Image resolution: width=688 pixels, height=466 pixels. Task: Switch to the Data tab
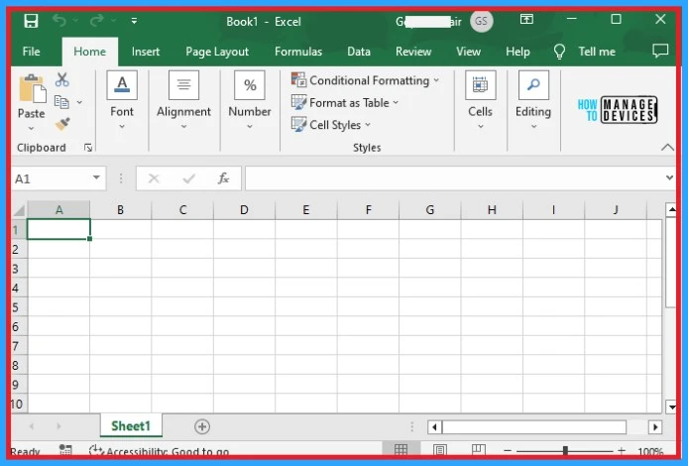click(x=359, y=52)
